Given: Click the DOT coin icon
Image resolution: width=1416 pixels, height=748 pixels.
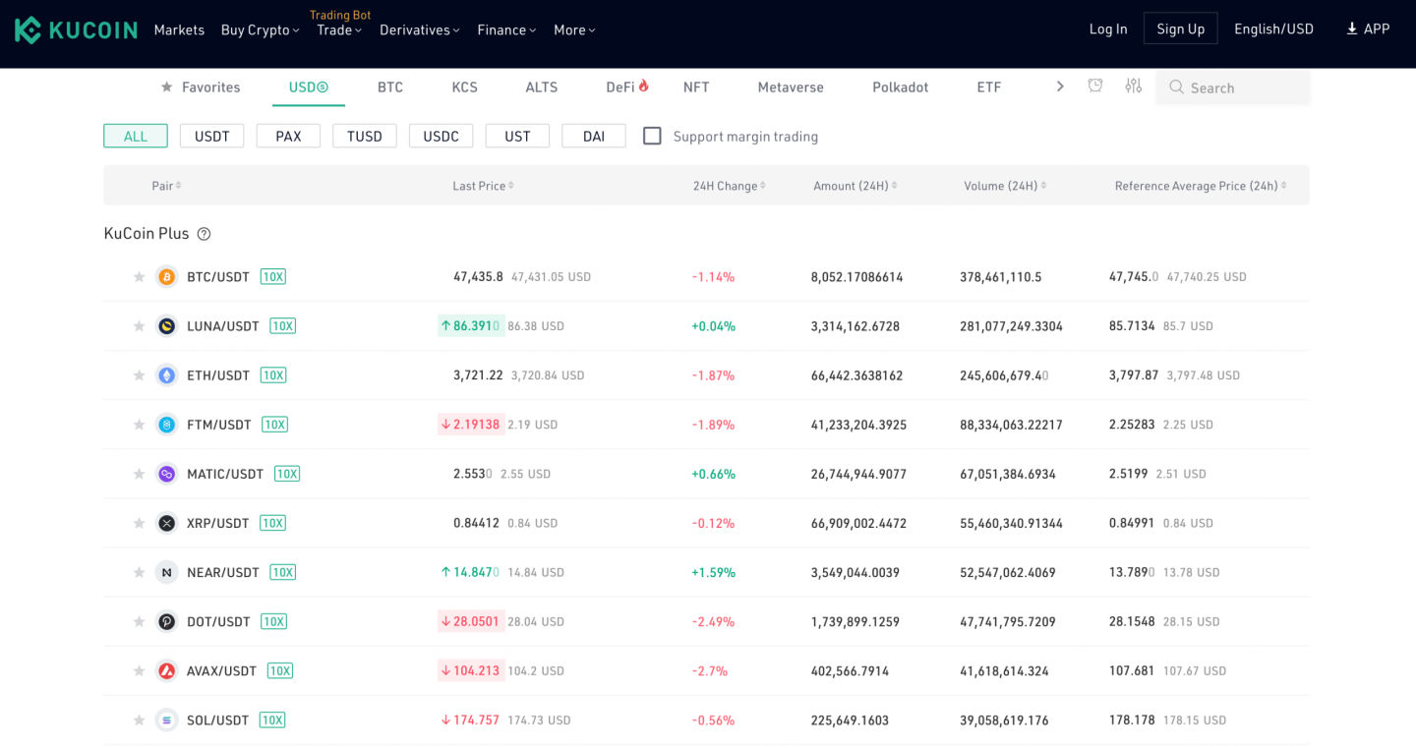Looking at the screenshot, I should pos(166,621).
